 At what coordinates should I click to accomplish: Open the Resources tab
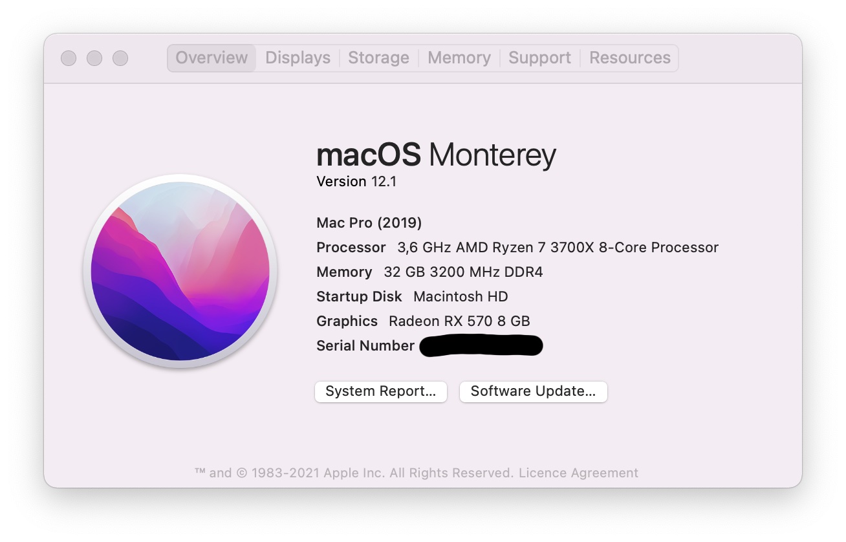(x=629, y=58)
